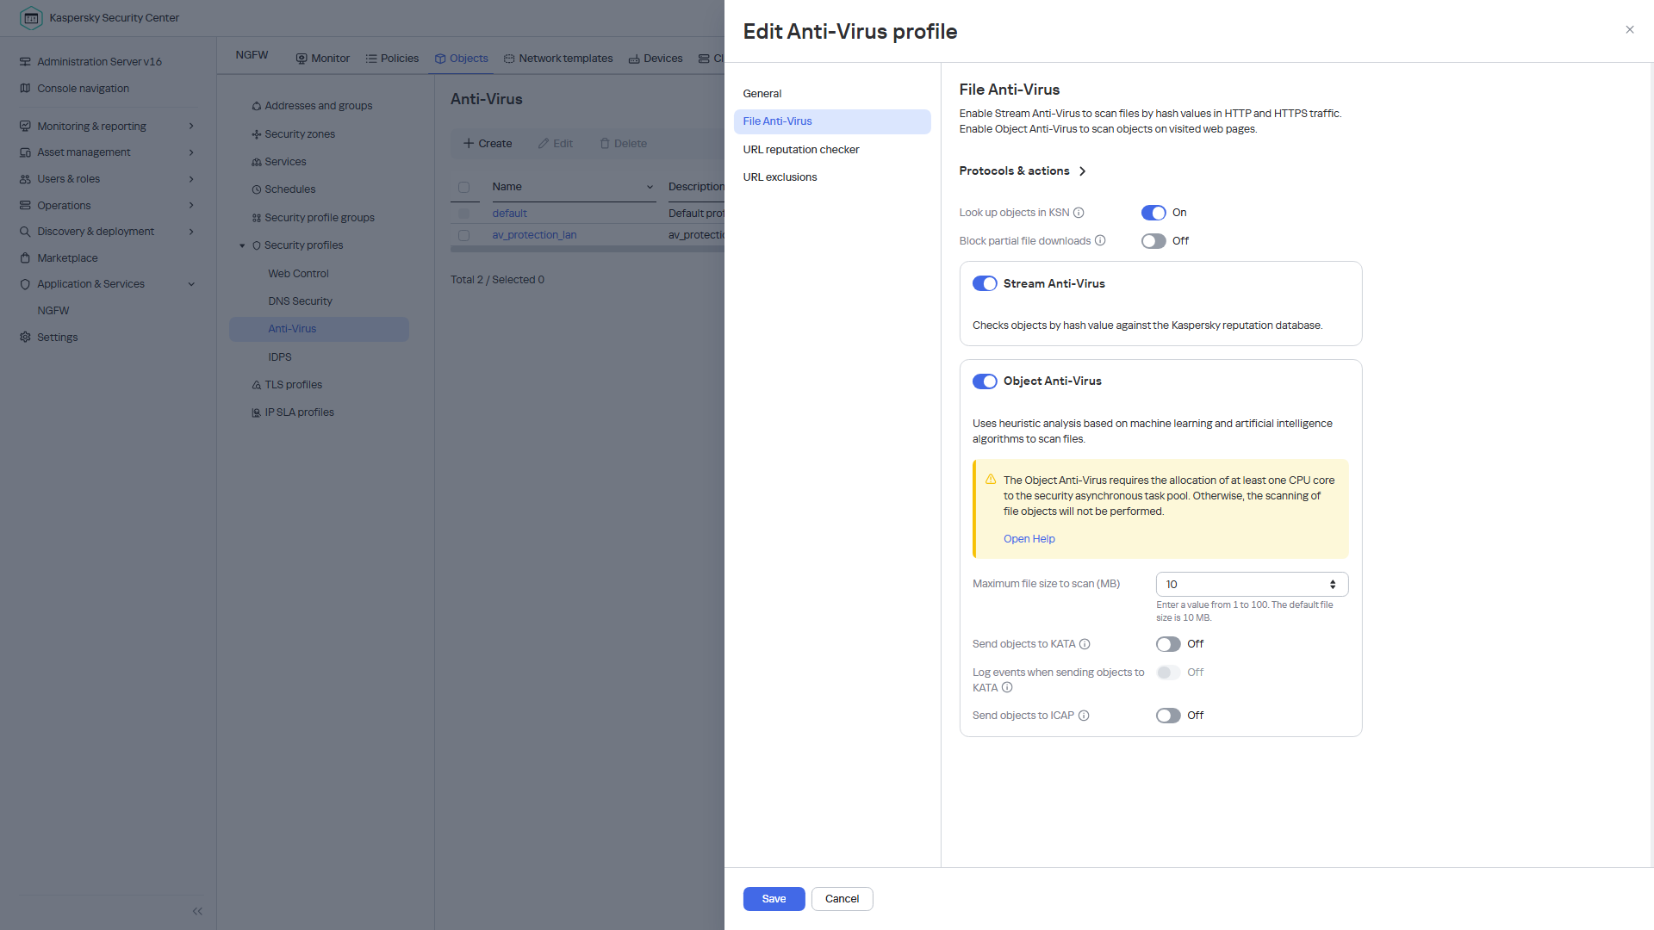Image resolution: width=1654 pixels, height=930 pixels.
Task: Click the info icon next to Send objects to KATA
Action: pyautogui.click(x=1085, y=644)
